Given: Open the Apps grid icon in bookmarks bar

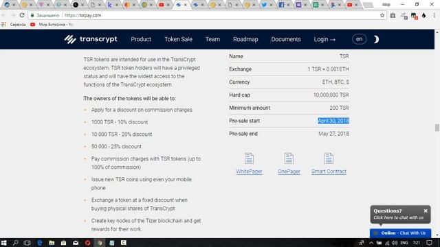Looking at the screenshot, I should [x=3, y=25].
